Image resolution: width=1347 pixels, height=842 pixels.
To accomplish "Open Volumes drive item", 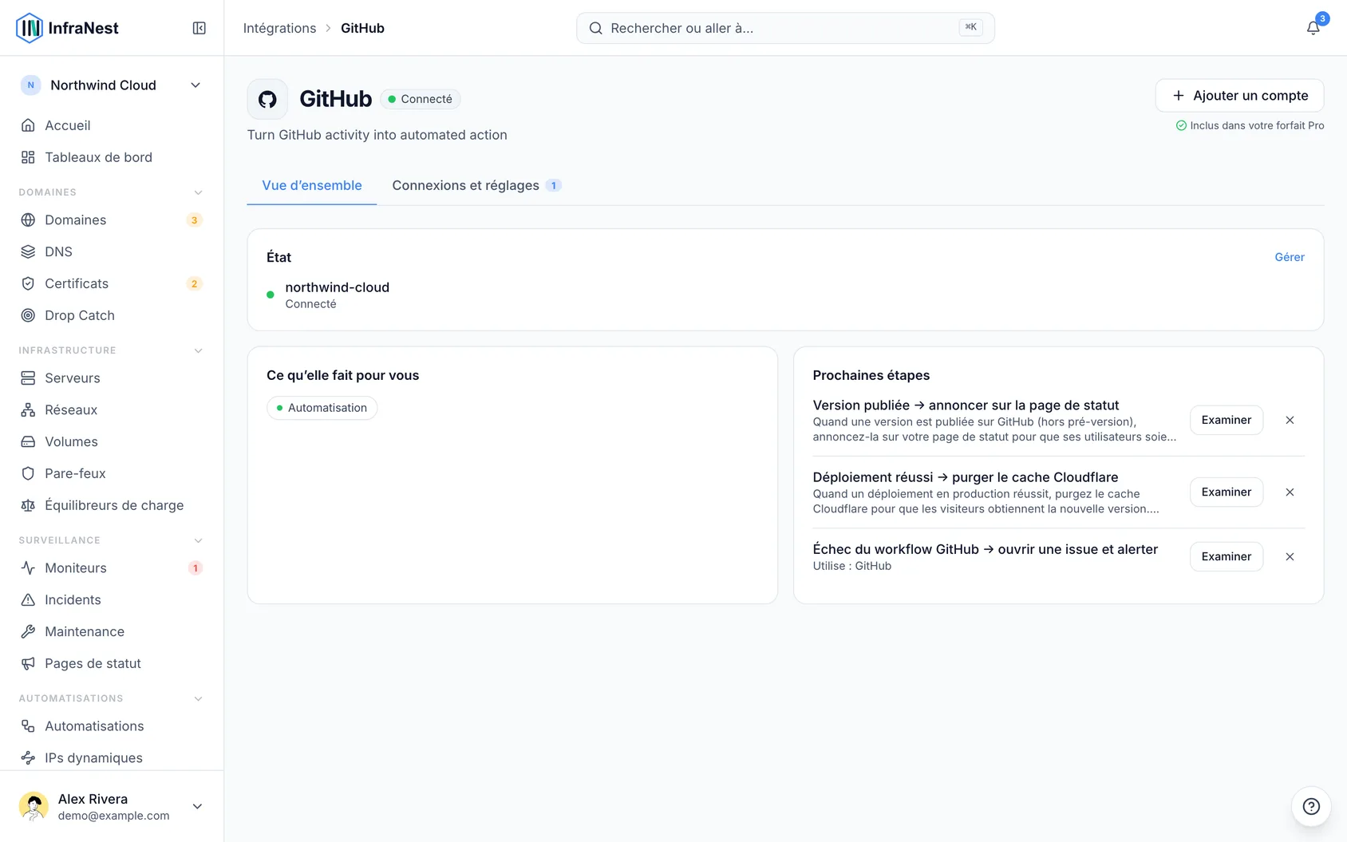I will coord(112,441).
